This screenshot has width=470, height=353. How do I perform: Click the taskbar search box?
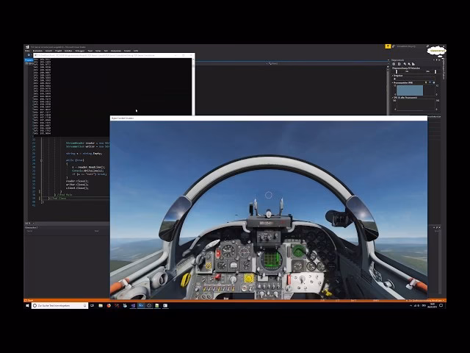[x=59, y=306]
